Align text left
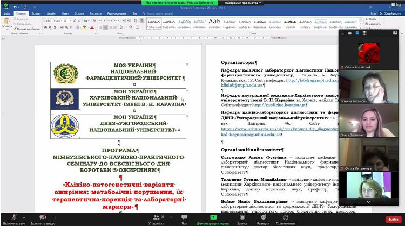The image size is (405, 226). [101, 27]
